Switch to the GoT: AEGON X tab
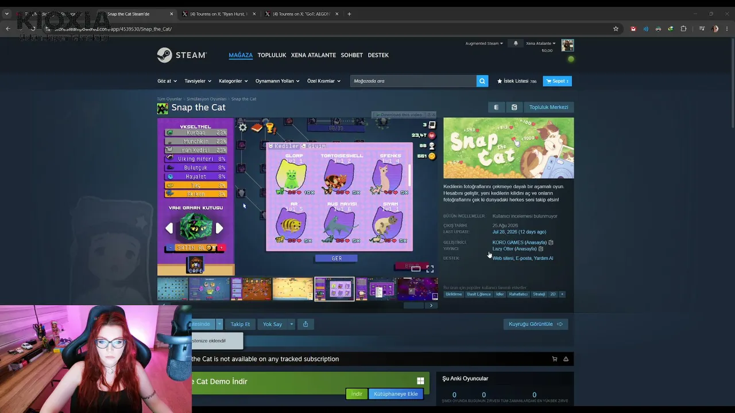The image size is (735, 413). (302, 14)
